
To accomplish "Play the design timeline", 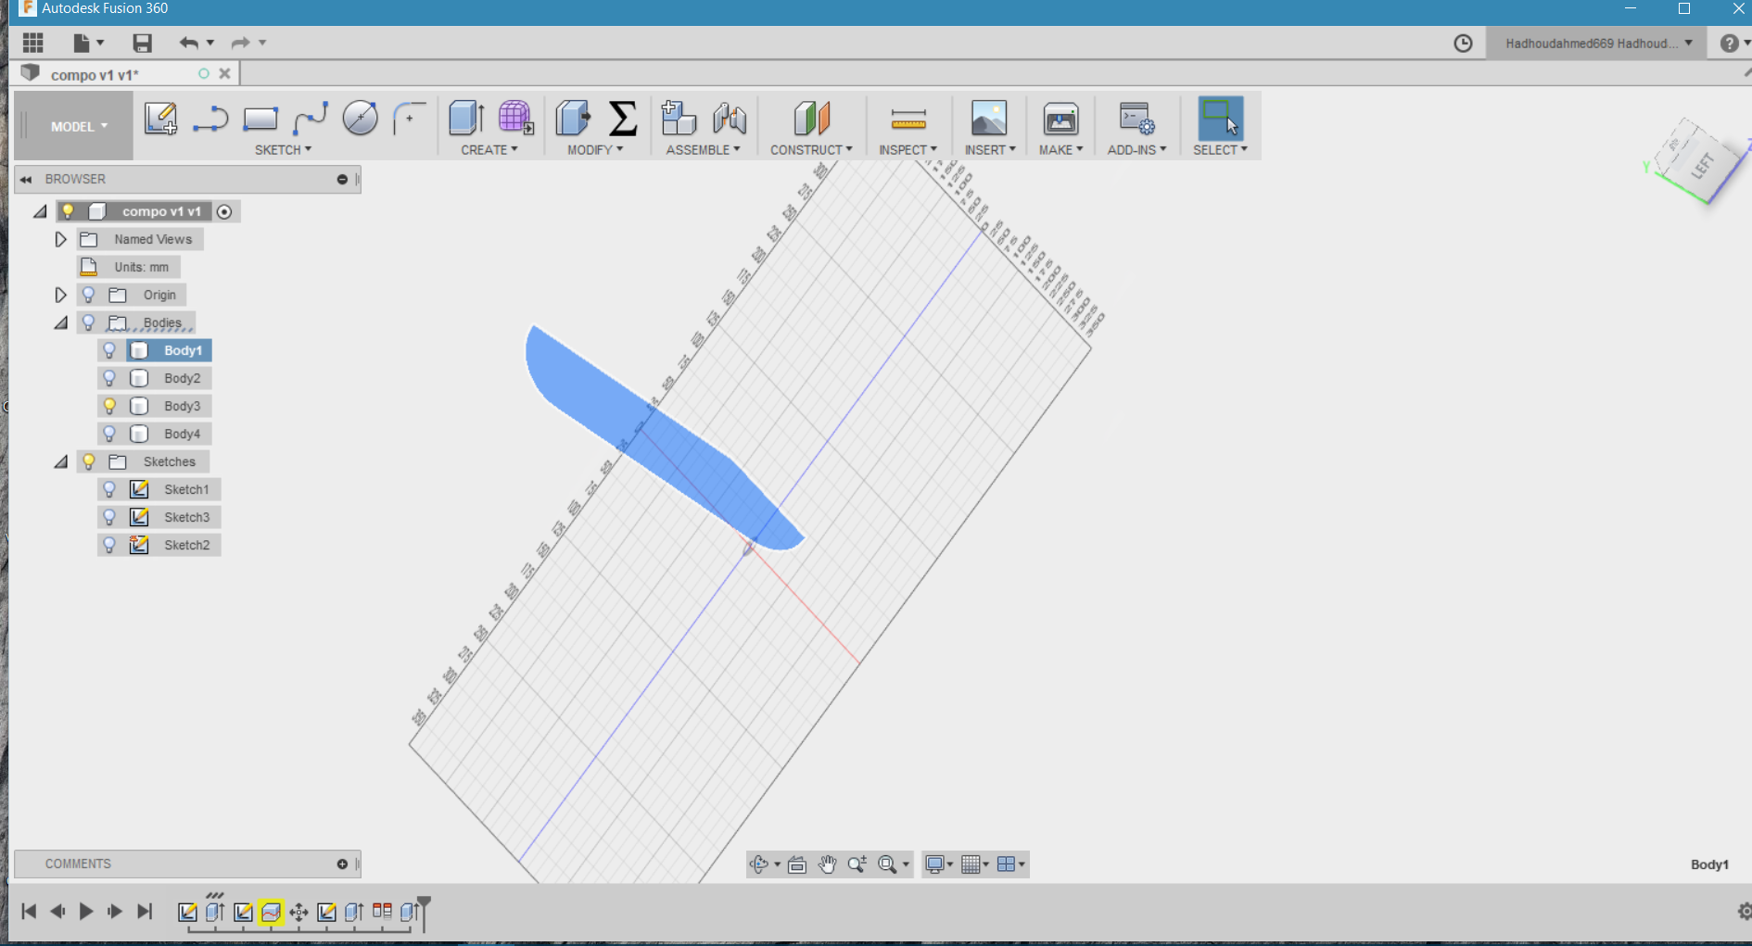I will pos(86,912).
